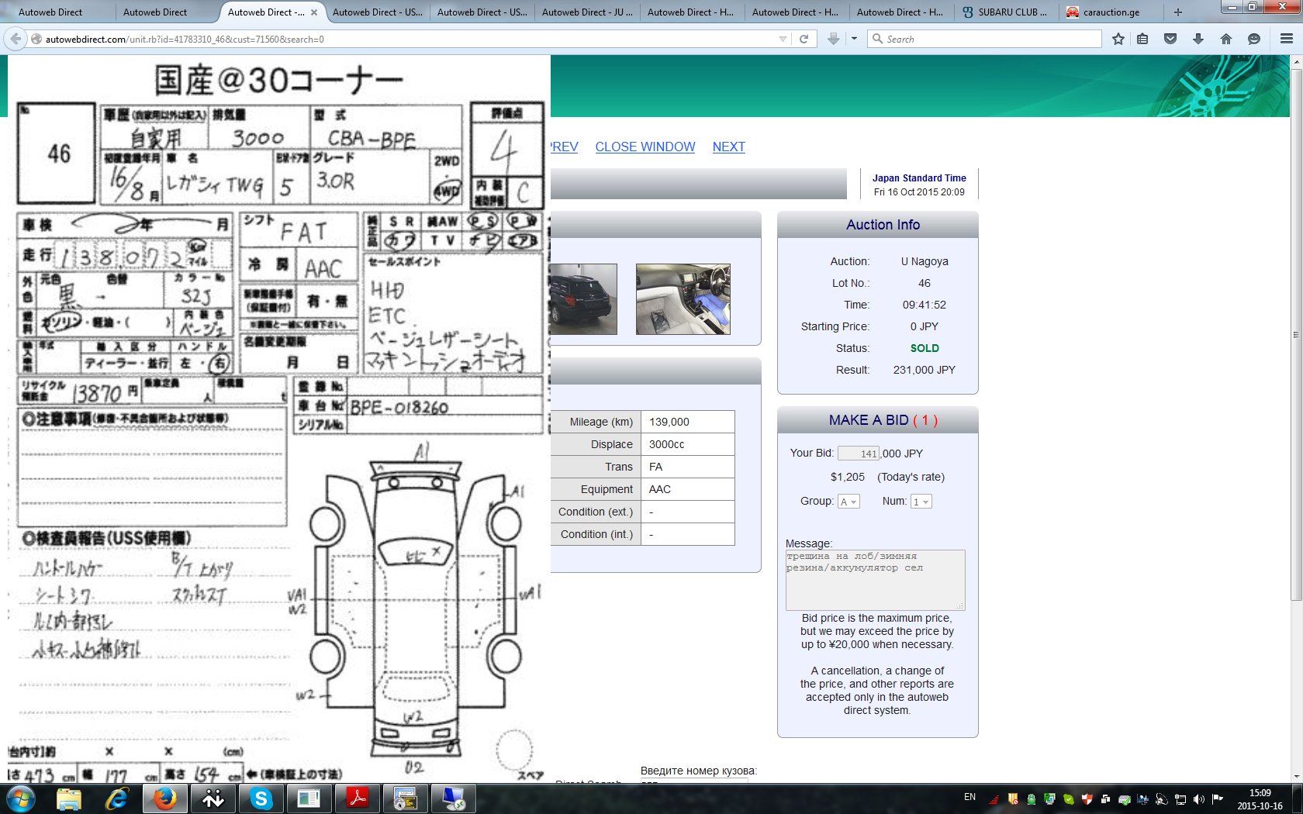
Task: Click the reload page icon
Action: [804, 39]
